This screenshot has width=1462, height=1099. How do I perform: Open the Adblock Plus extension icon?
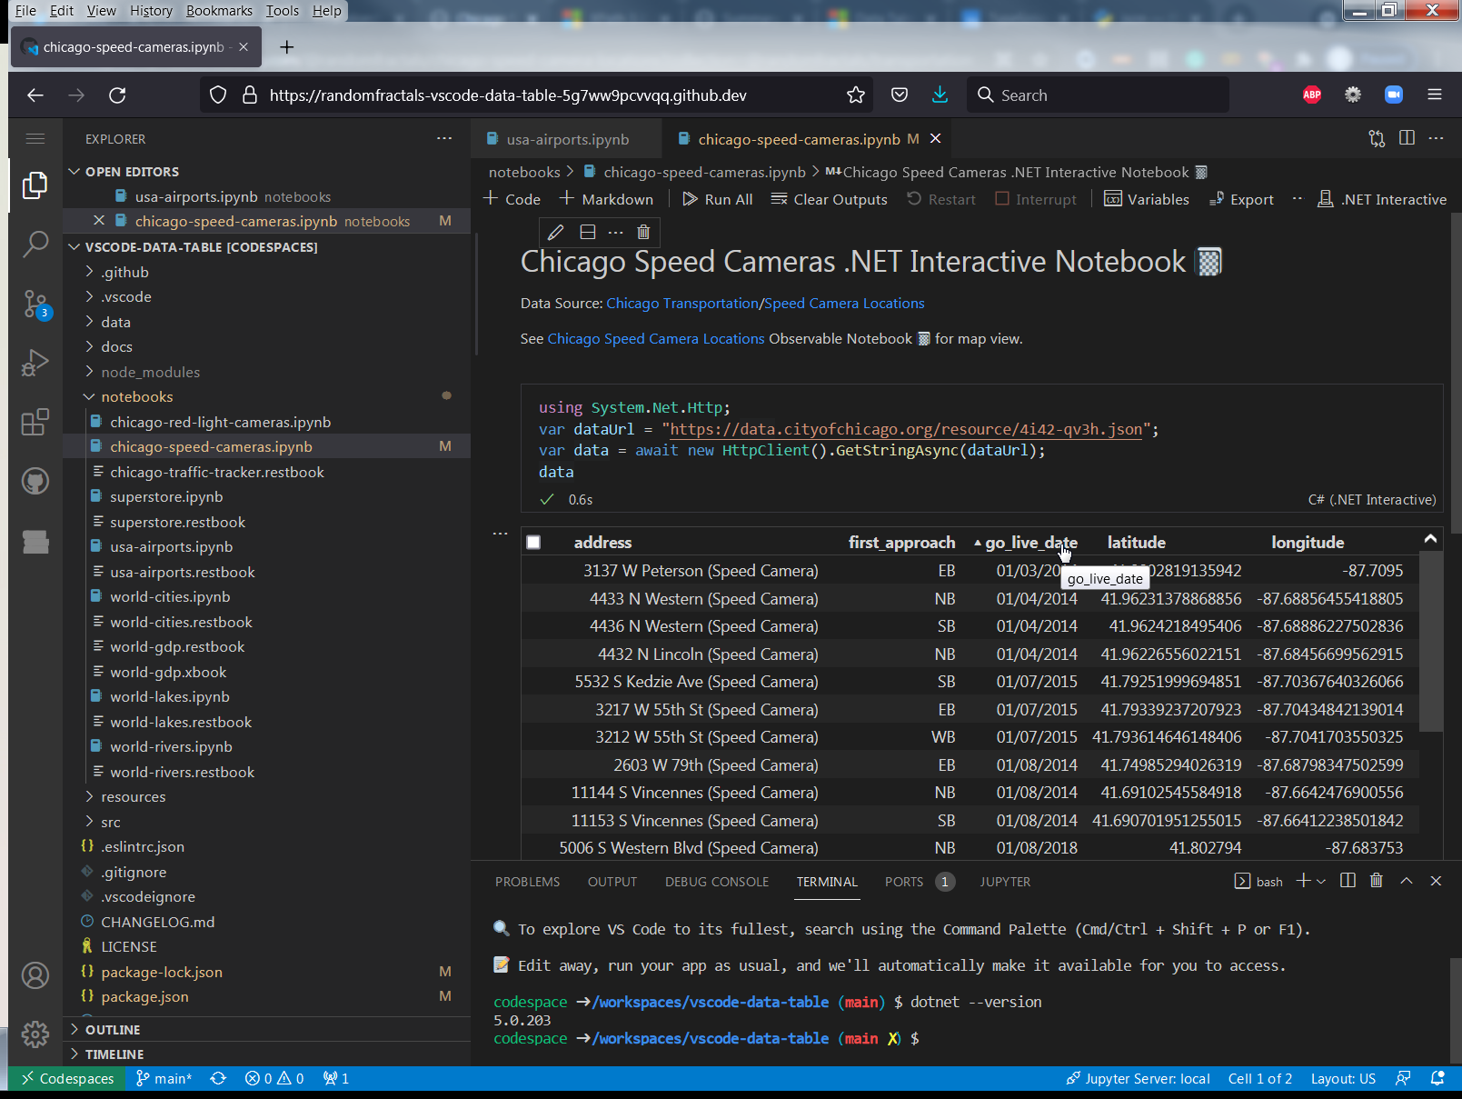[1312, 95]
